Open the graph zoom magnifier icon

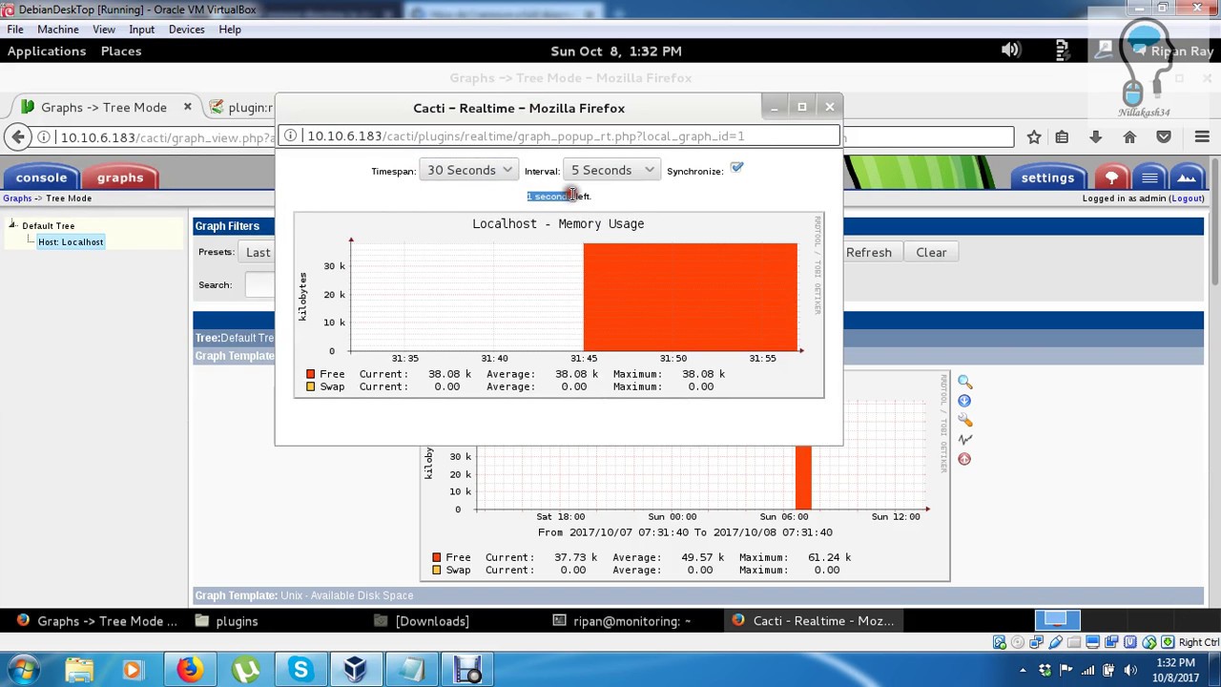click(x=964, y=382)
